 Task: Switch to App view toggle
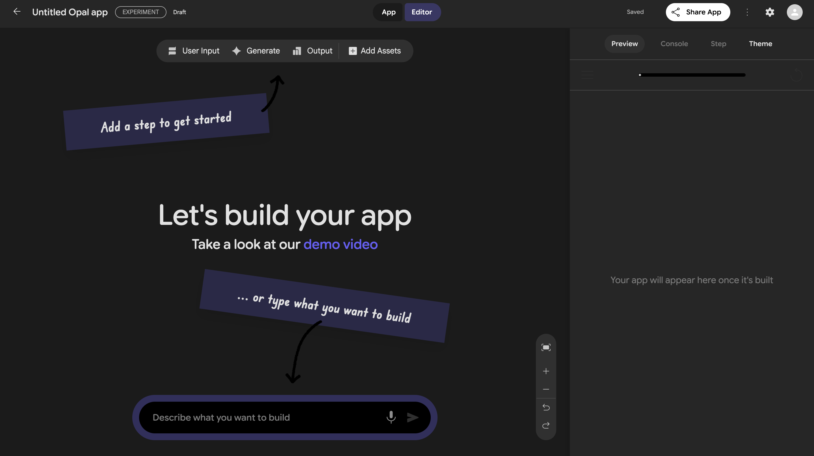coord(388,12)
